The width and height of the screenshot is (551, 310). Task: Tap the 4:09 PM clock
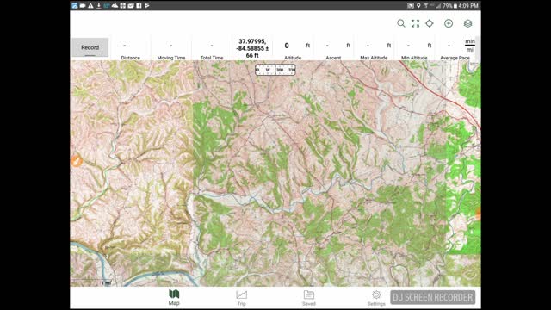point(468,6)
